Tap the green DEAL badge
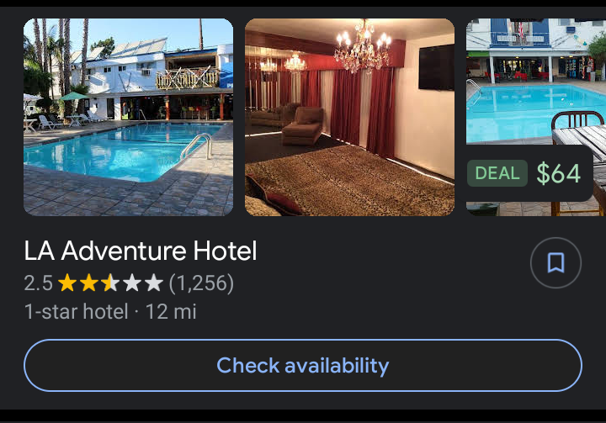This screenshot has width=606, height=423. point(497,173)
